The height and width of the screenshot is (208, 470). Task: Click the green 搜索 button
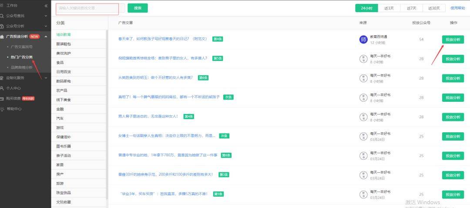tap(138, 8)
